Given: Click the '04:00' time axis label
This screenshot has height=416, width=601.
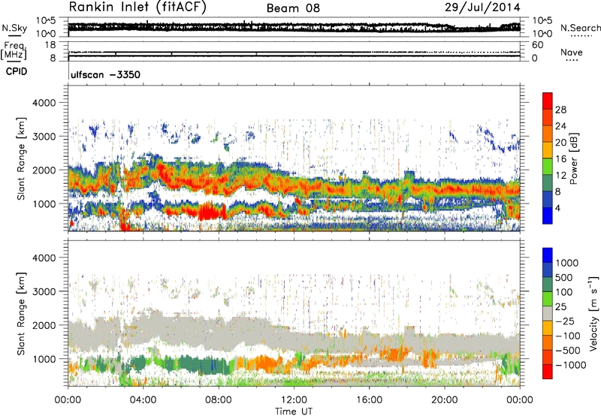Looking at the screenshot, I should coord(143,400).
